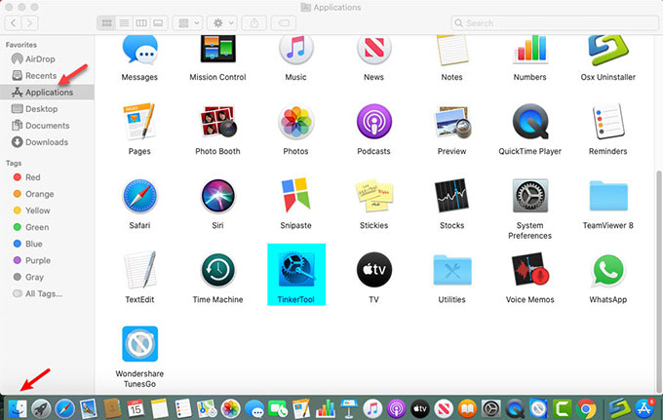Select the Siri app icon

[x=217, y=196]
